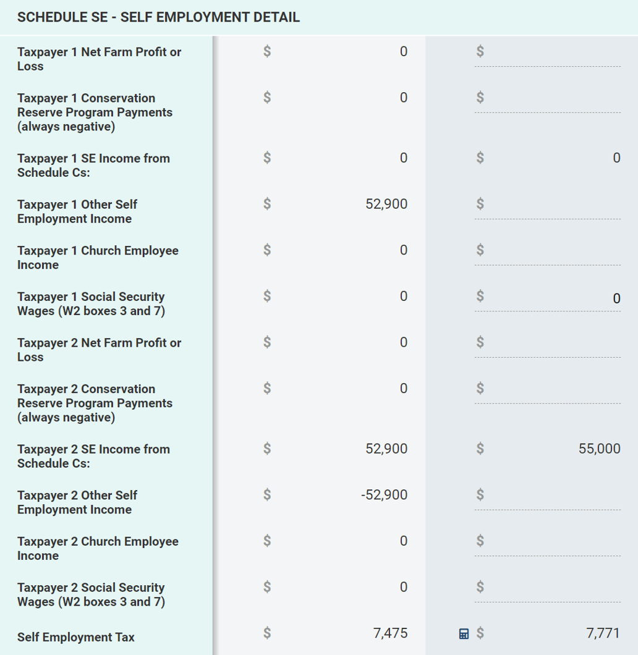Click the dollar sign on the Self Employment Tax row

(266, 633)
